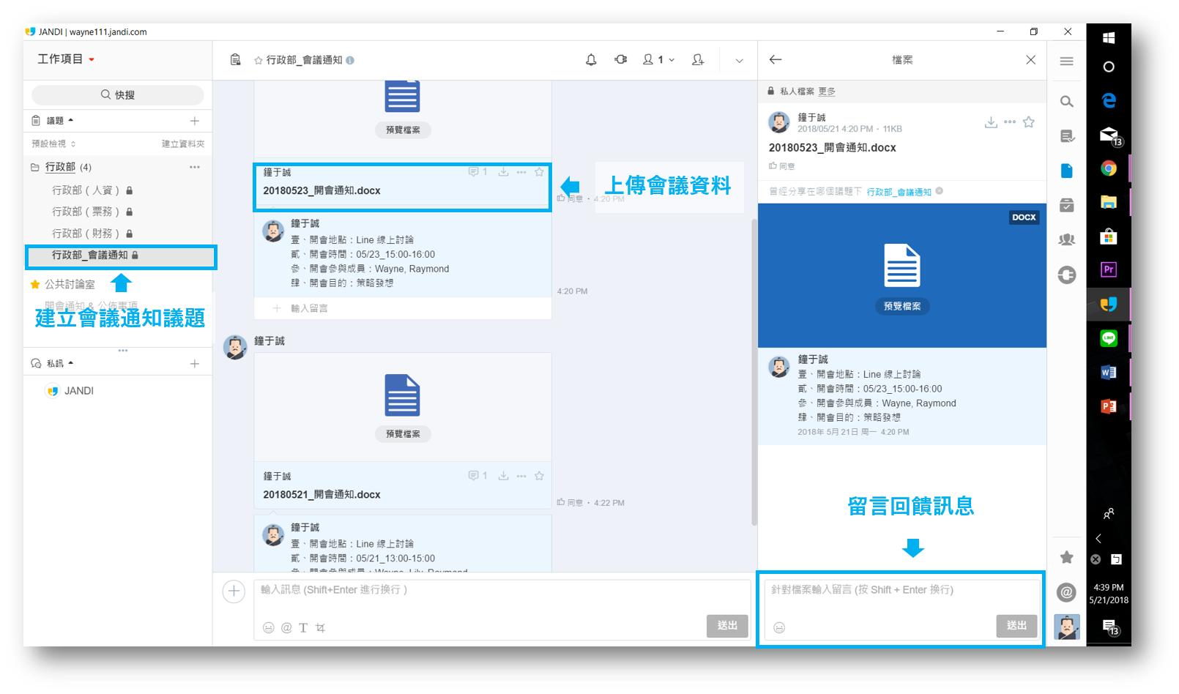The height and width of the screenshot is (694, 1179).
Task: Open the mentions @ icon in right bar
Action: 1067,592
